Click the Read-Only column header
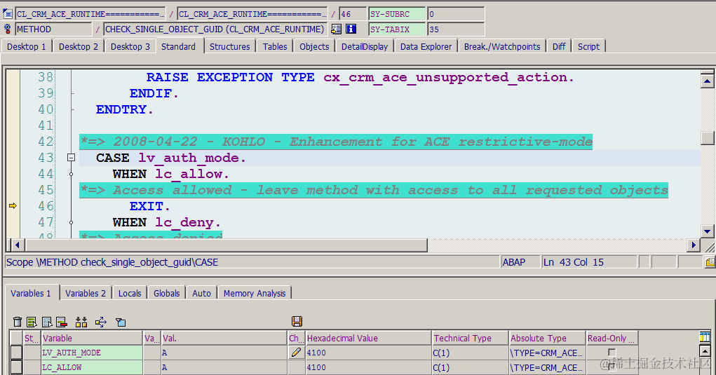716x375 pixels. pyautogui.click(x=612, y=338)
